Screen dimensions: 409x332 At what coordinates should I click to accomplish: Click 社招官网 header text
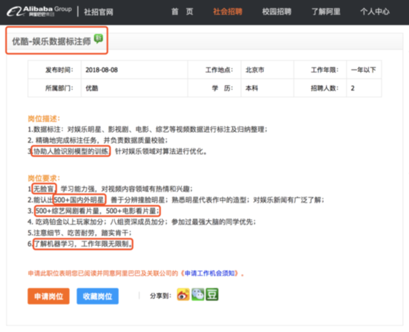tap(99, 12)
